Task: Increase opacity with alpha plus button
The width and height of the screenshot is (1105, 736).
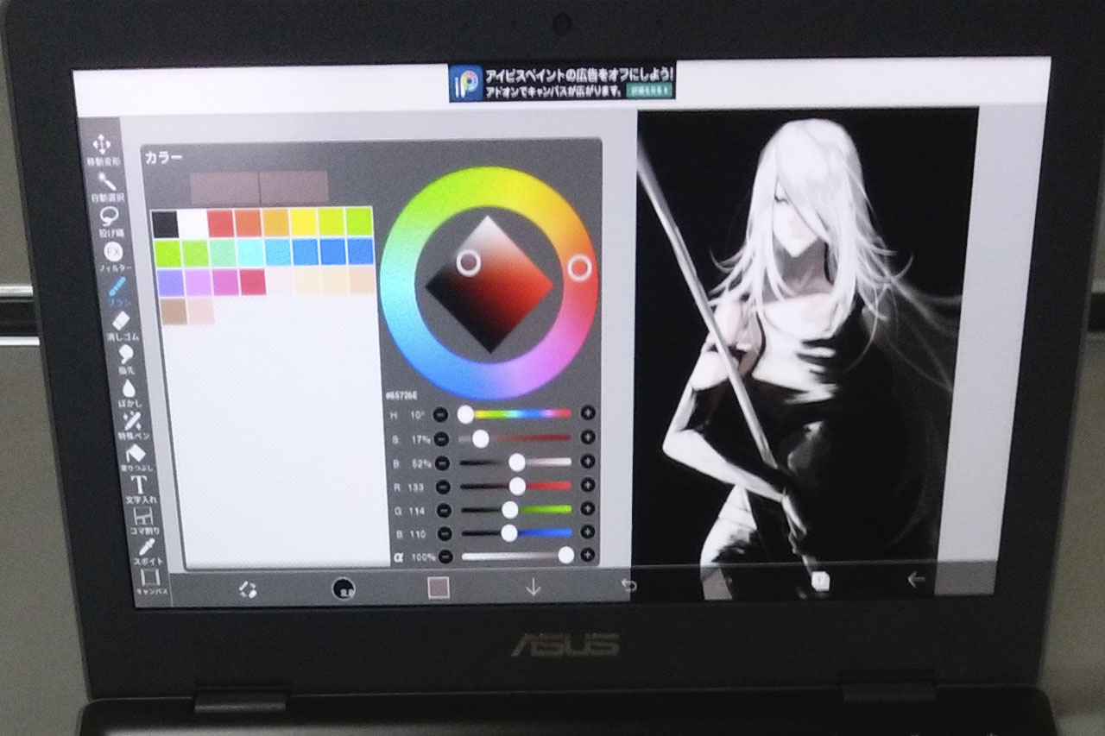Action: [x=588, y=555]
